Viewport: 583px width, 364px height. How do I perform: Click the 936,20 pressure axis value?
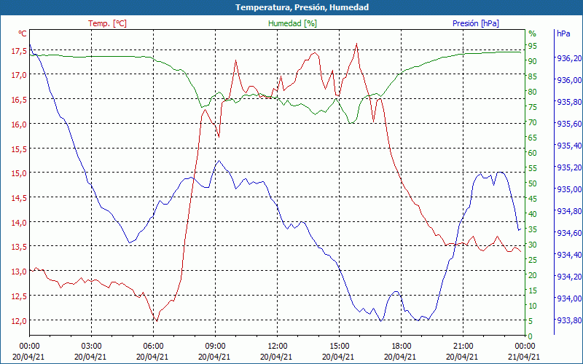(x=569, y=58)
